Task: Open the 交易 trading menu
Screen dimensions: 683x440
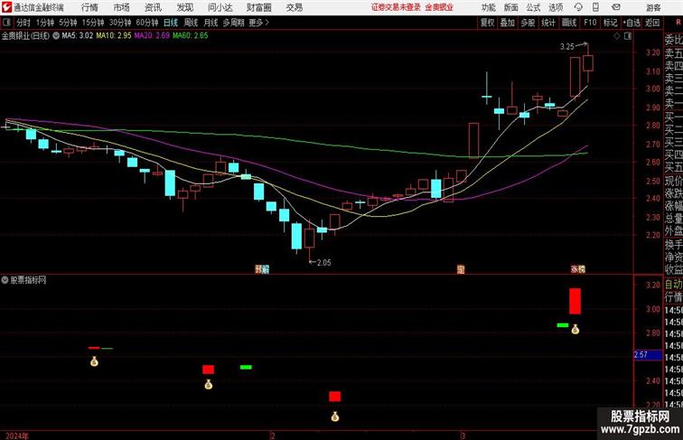Action: pyautogui.click(x=295, y=7)
